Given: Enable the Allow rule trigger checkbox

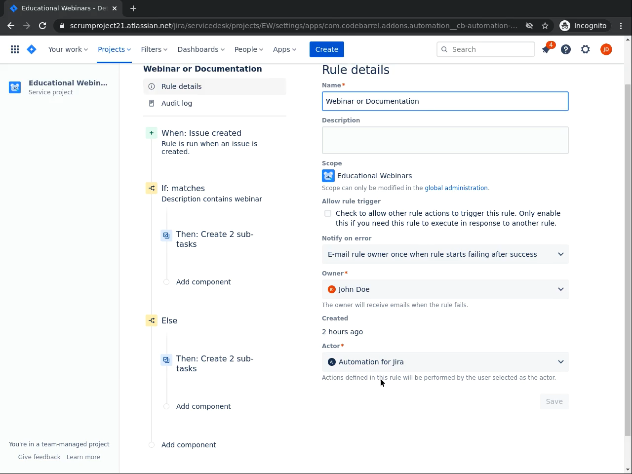Looking at the screenshot, I should pyautogui.click(x=328, y=213).
